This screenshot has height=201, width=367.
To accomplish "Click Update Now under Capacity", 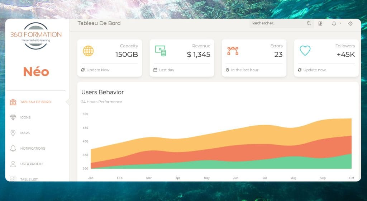I will tap(97, 70).
